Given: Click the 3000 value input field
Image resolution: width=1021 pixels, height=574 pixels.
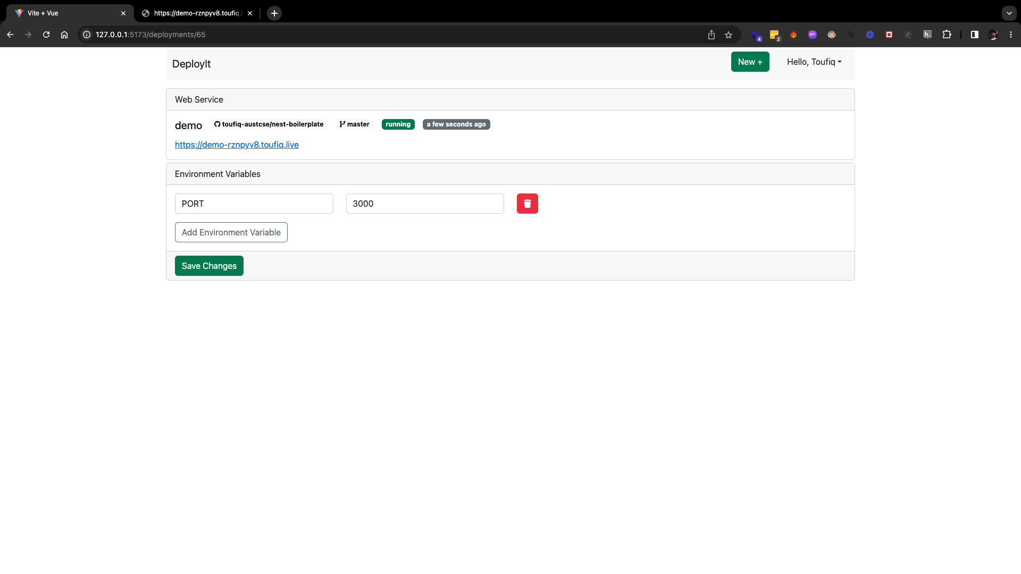Looking at the screenshot, I should coord(424,204).
